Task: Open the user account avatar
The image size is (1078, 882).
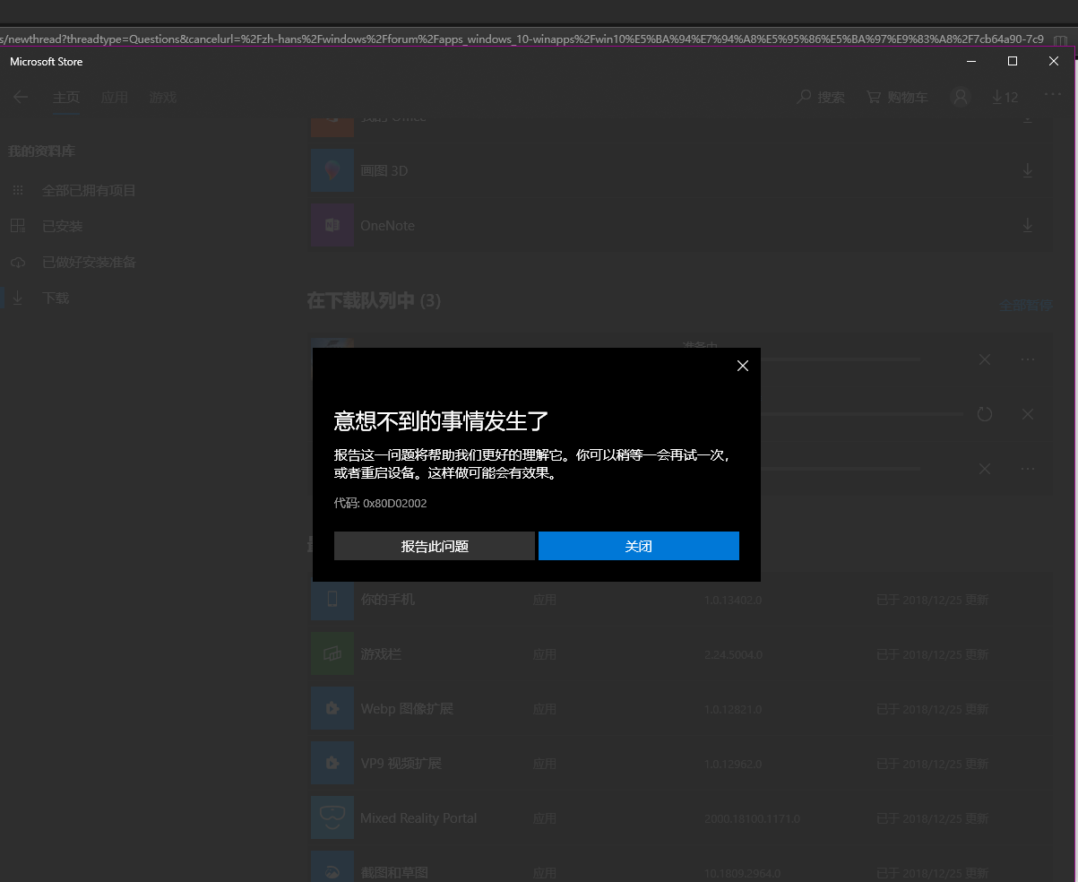Action: 961,97
